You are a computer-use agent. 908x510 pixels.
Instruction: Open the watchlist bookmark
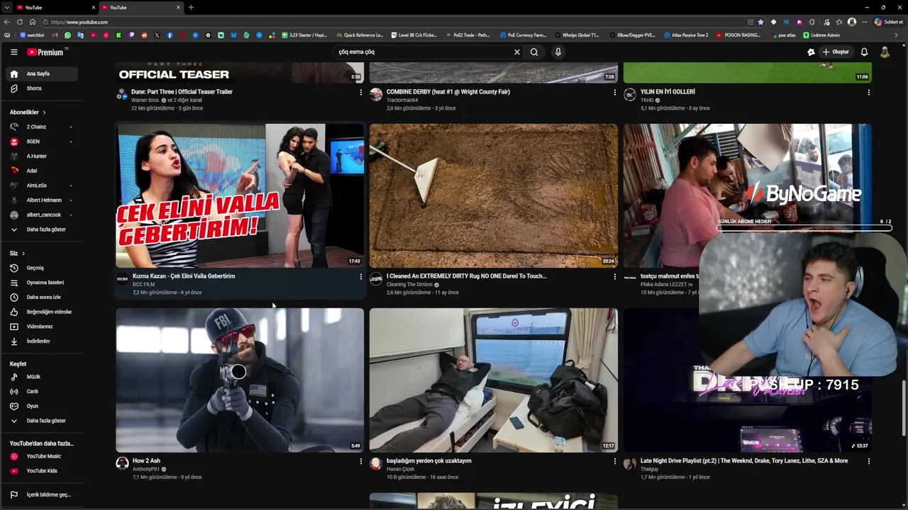[x=32, y=35]
